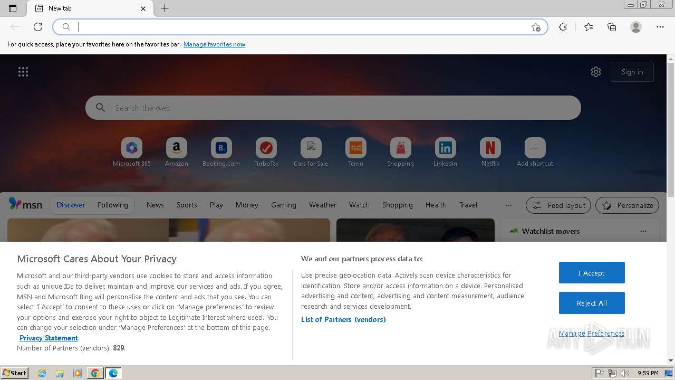The width and height of the screenshot is (675, 380).
Task: Open the Sports category
Action: [187, 205]
